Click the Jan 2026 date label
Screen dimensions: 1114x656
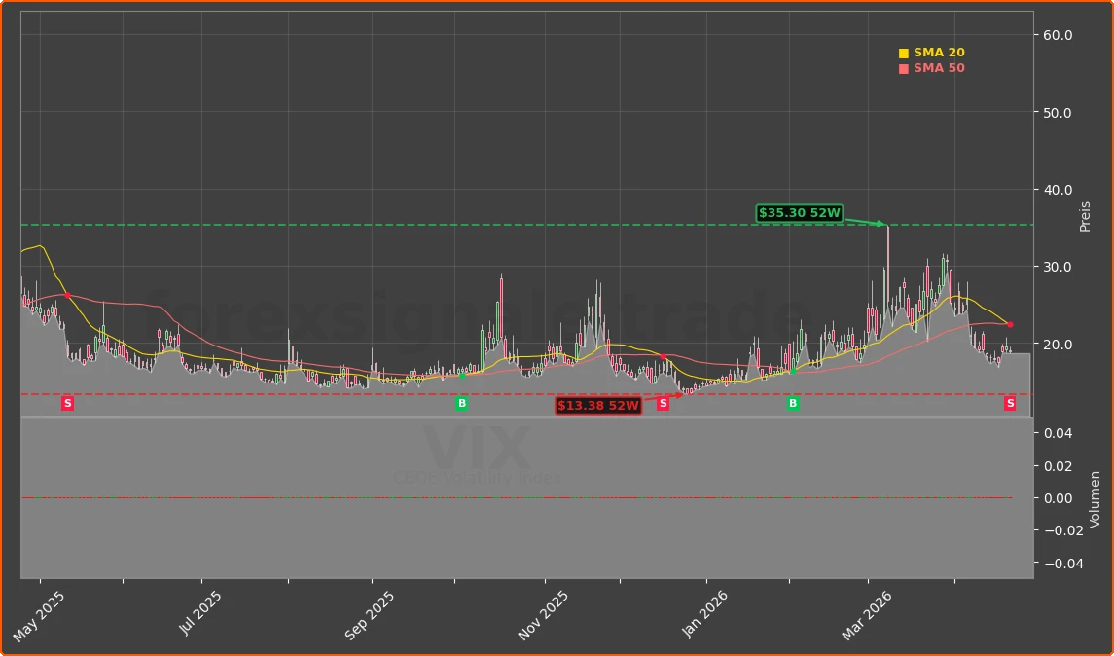(704, 614)
